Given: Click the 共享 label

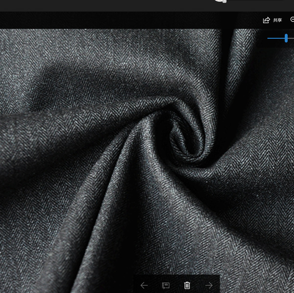Looking at the screenshot, I should 277,20.
